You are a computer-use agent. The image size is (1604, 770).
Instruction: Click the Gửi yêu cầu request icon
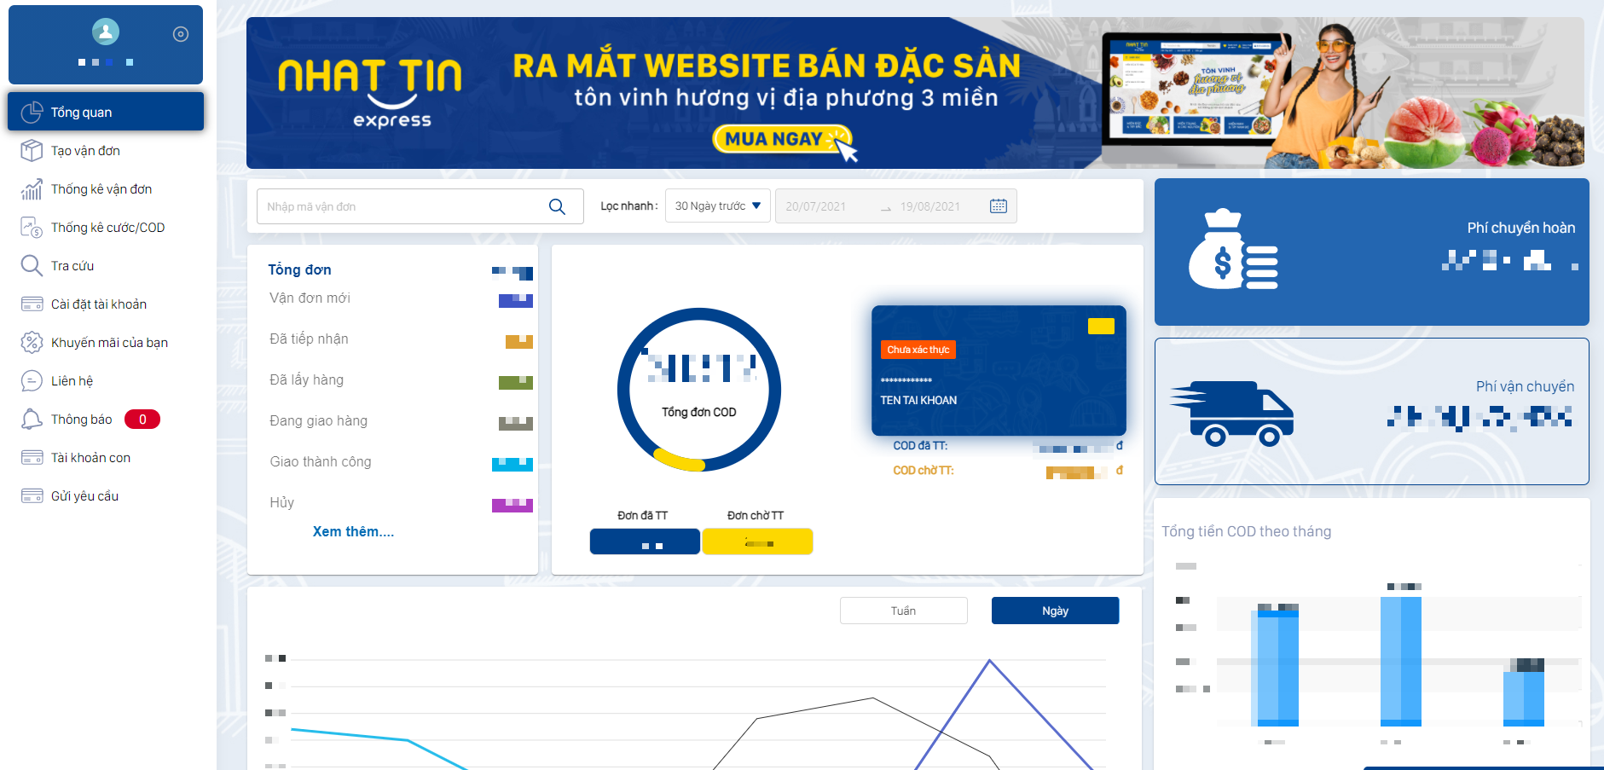click(x=32, y=495)
